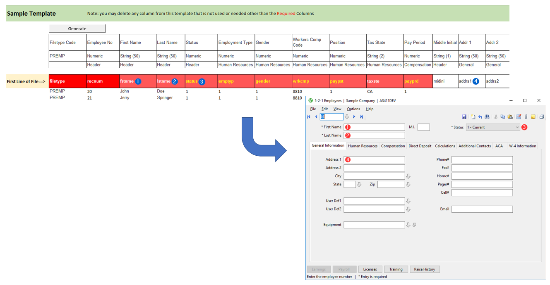Open the City lookup arrow
The height and width of the screenshot is (285, 550).
(x=408, y=176)
